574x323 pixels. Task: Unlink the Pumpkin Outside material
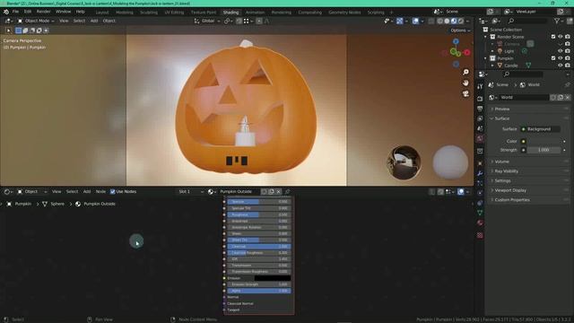click(279, 191)
